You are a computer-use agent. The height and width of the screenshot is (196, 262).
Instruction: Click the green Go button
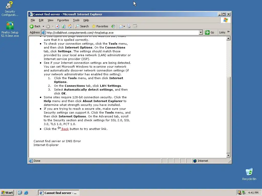point(210,32)
